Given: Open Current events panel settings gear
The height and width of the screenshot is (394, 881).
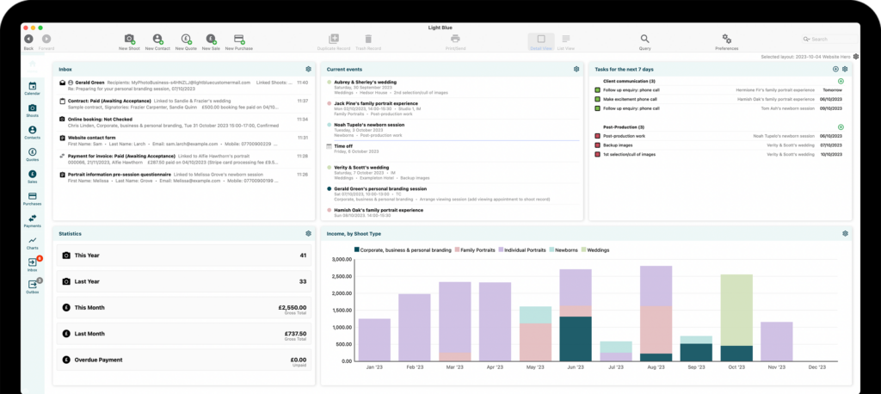Looking at the screenshot, I should [576, 69].
